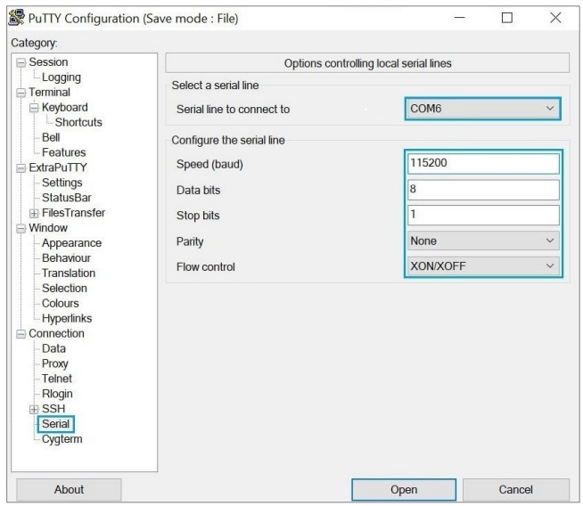
Task: Select Shortcuts under Keyboard
Action: [78, 122]
